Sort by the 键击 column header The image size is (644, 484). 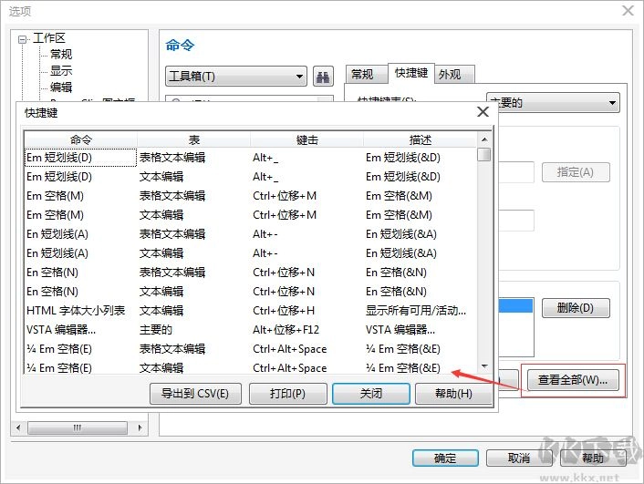(x=306, y=140)
